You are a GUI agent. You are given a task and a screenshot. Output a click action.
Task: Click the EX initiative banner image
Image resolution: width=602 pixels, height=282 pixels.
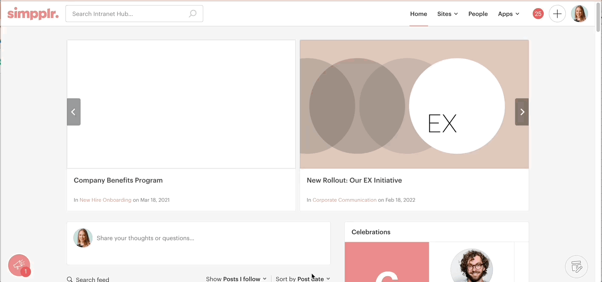(414, 104)
